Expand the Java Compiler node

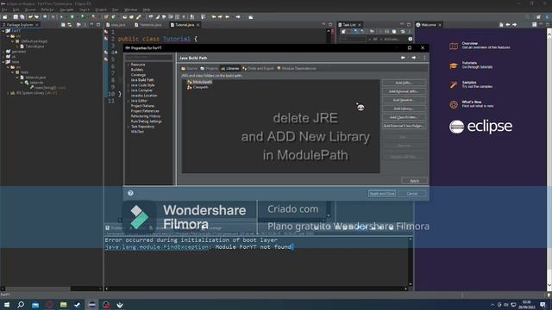pyautogui.click(x=129, y=90)
